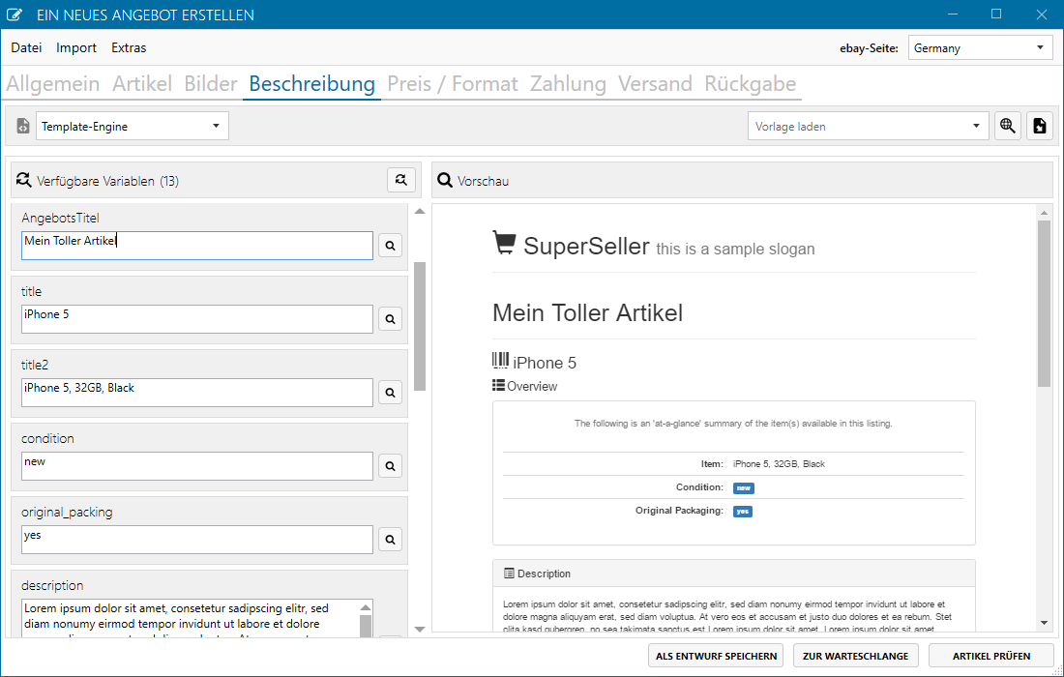Open the Extras menu
The image size is (1064, 677).
(x=129, y=47)
